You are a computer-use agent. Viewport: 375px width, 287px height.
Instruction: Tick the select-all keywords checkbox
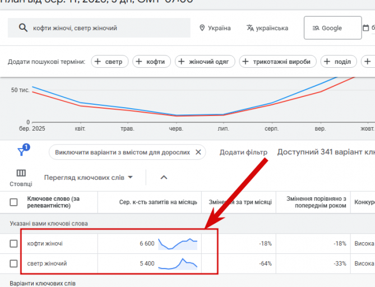tap(13, 202)
